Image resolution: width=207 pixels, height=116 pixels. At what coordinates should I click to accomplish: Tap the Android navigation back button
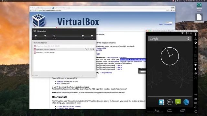point(157,111)
